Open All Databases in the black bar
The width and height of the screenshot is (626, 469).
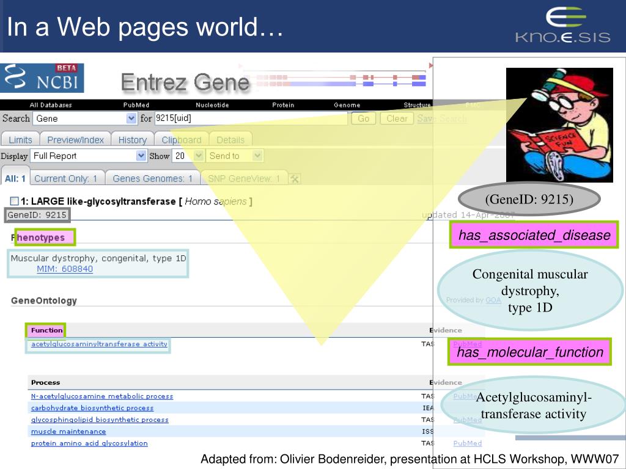click(x=51, y=105)
